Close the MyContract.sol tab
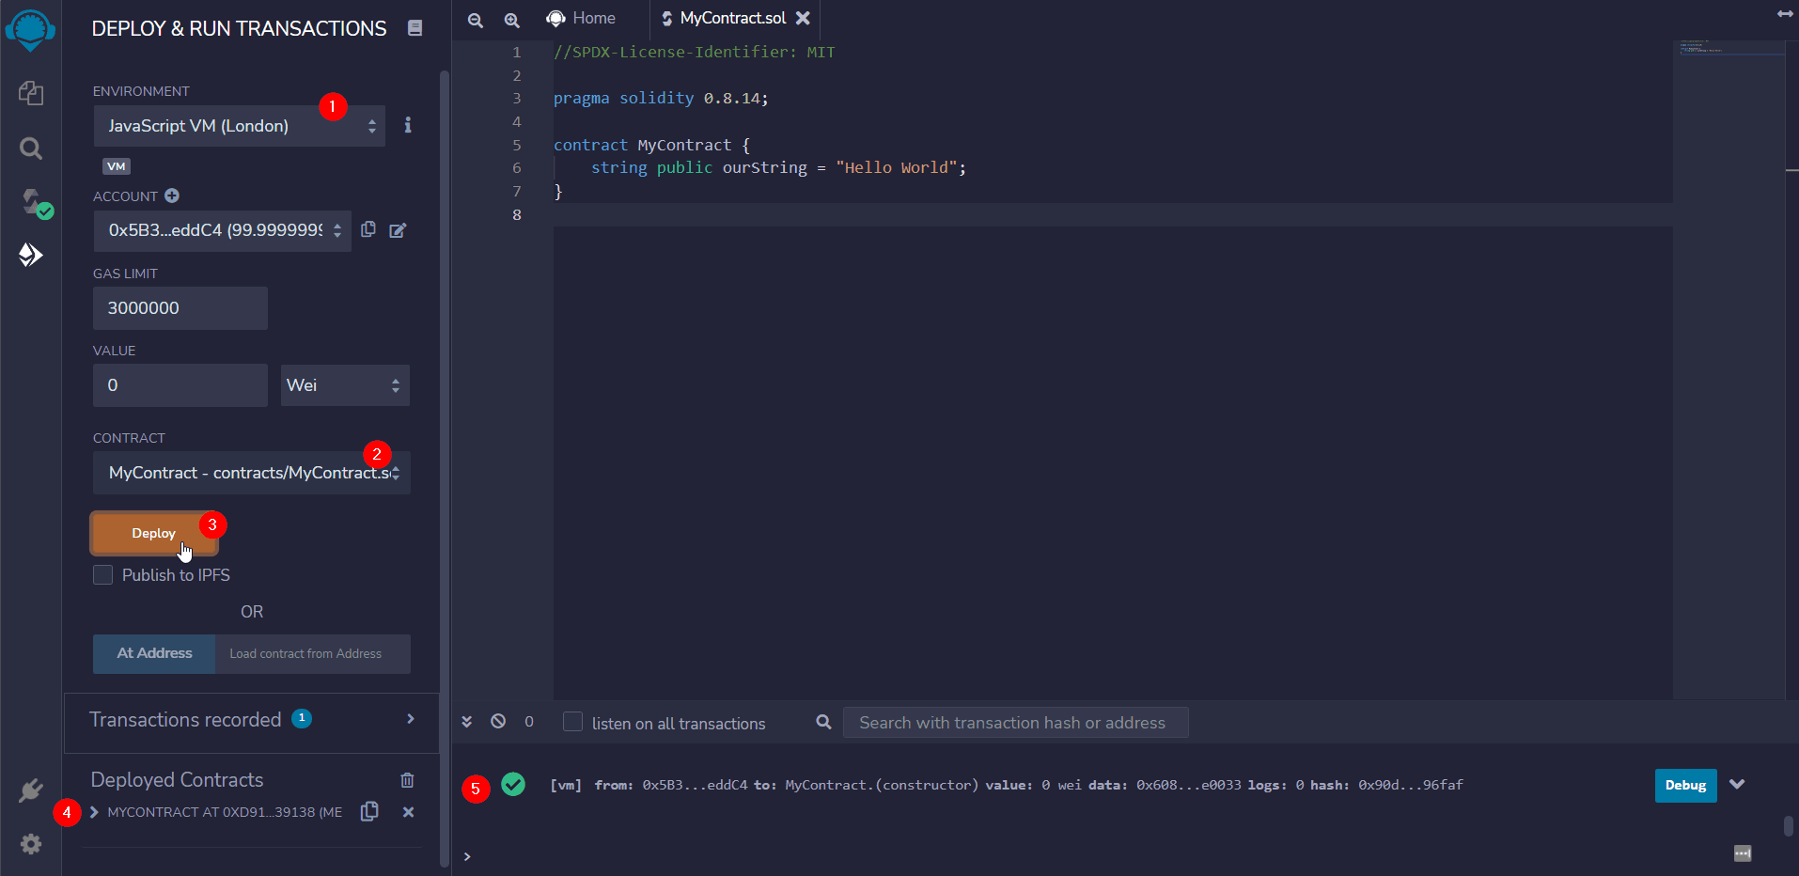 pyautogui.click(x=803, y=18)
